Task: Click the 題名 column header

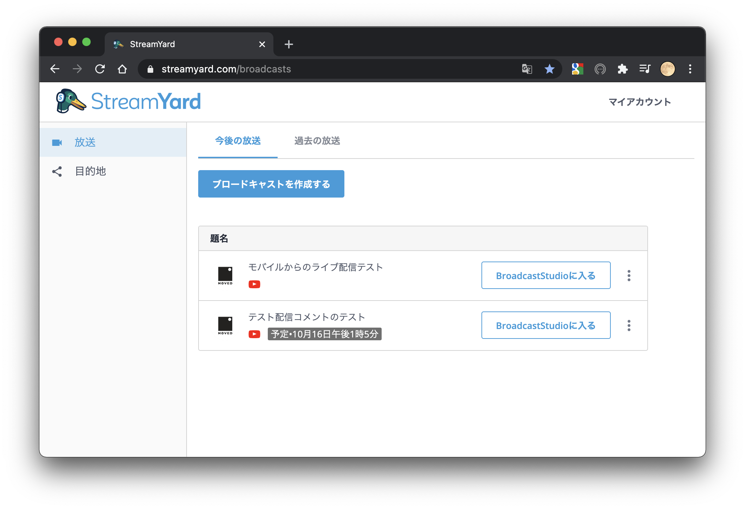Action: tap(219, 239)
